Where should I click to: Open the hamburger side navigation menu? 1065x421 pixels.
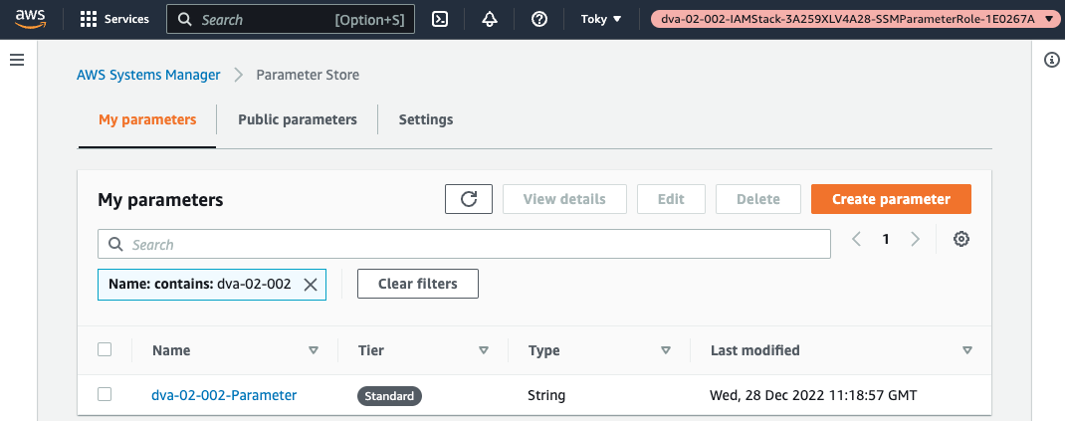[x=16, y=61]
